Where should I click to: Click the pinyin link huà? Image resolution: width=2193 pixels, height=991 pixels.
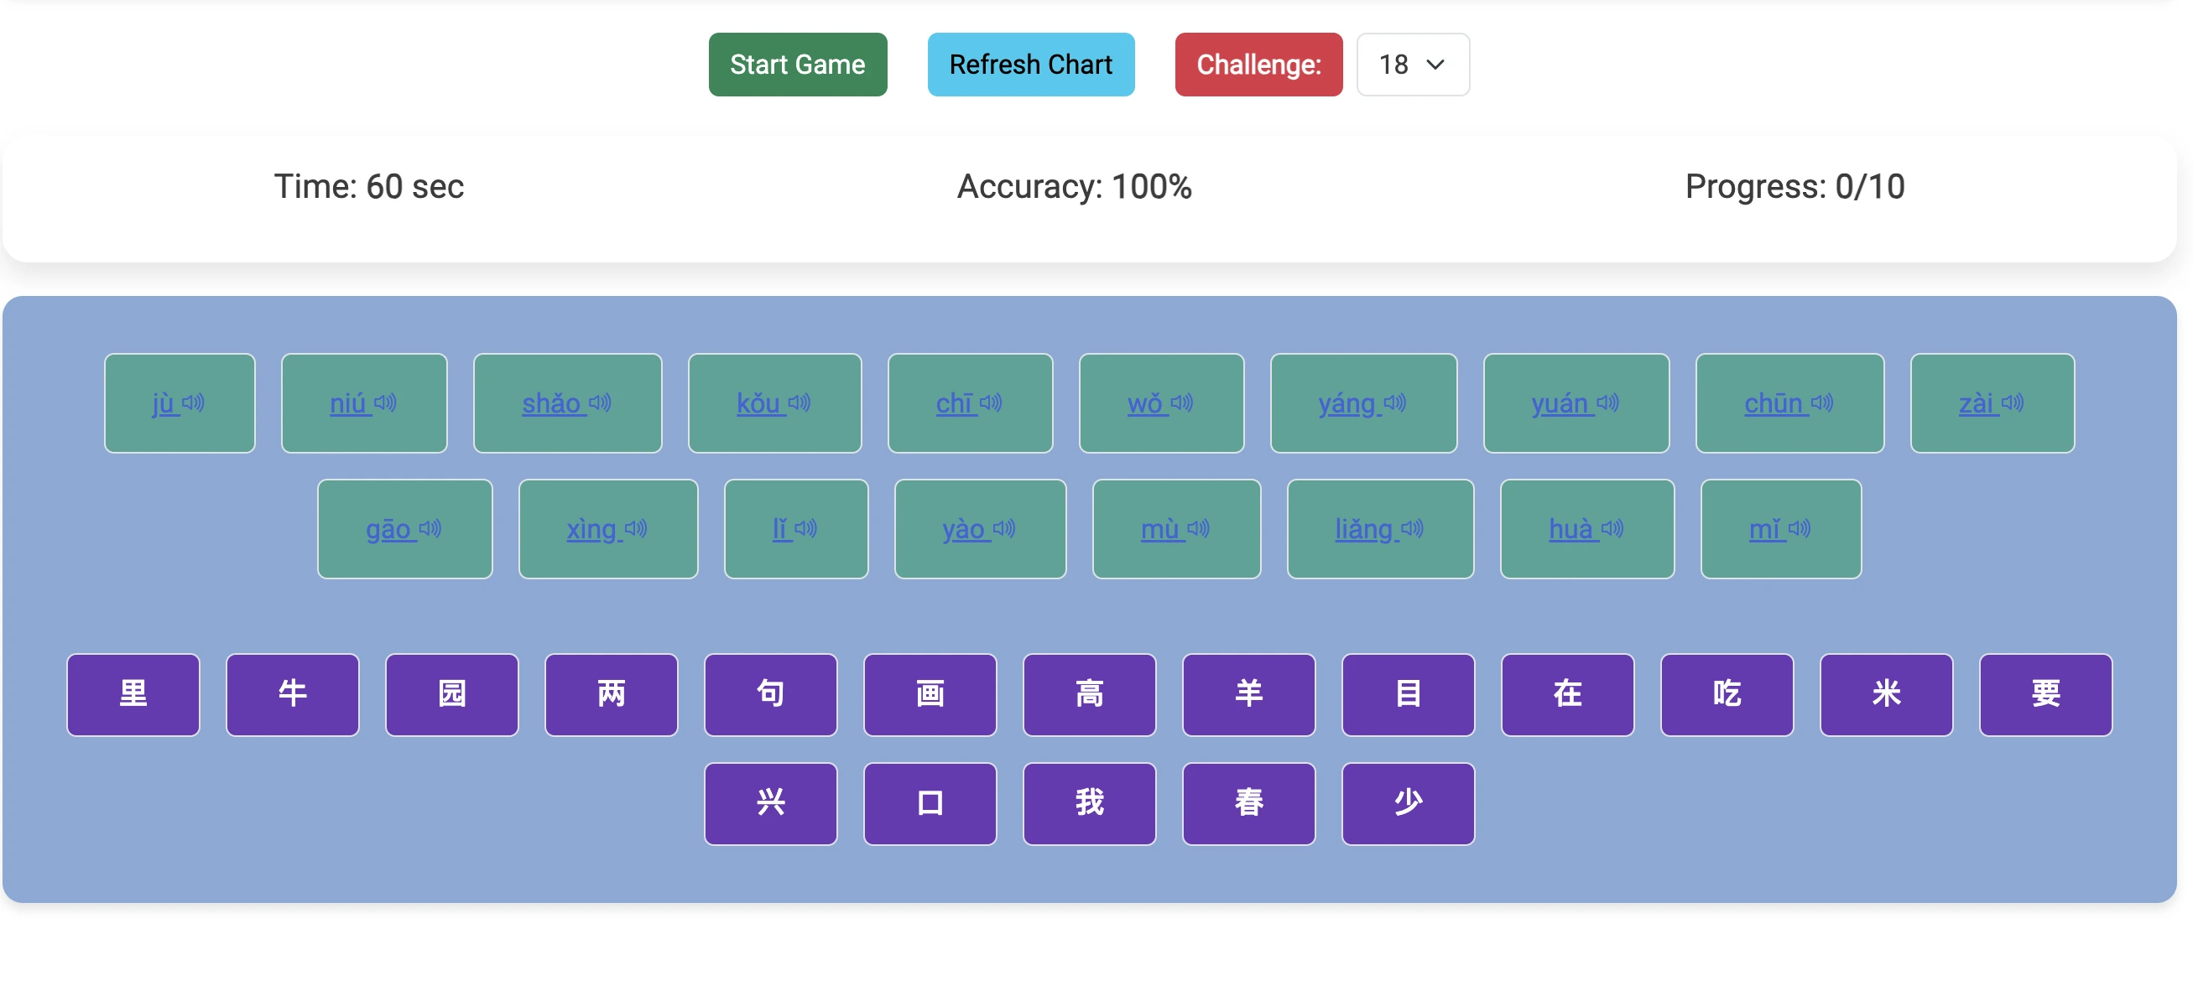click(1571, 529)
